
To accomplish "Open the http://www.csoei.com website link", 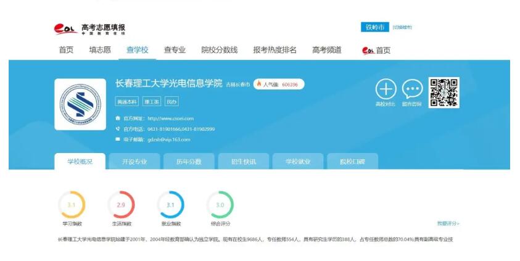I will 170,118.
